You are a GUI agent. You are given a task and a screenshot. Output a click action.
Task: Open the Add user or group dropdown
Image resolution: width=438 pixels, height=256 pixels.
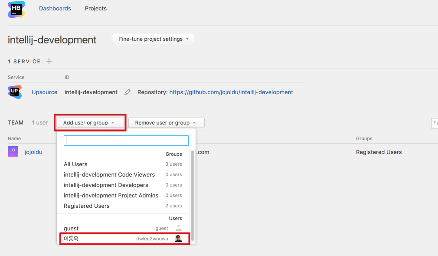(x=90, y=123)
